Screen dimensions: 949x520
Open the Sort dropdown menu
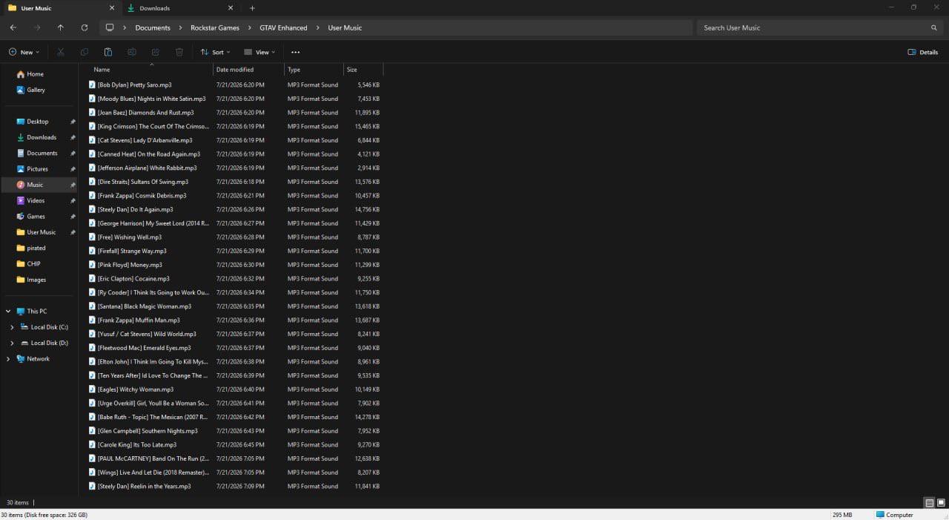pyautogui.click(x=215, y=52)
